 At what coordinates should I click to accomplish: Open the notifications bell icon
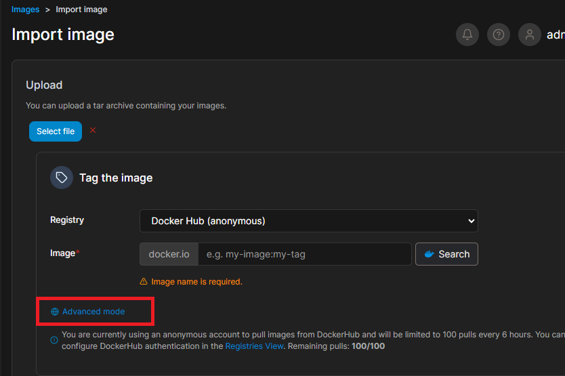(x=467, y=35)
